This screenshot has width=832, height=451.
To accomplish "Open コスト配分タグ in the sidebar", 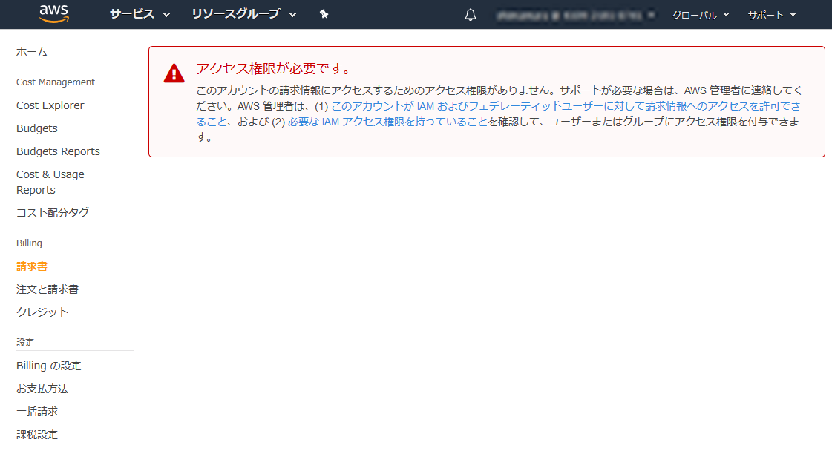I will [51, 212].
